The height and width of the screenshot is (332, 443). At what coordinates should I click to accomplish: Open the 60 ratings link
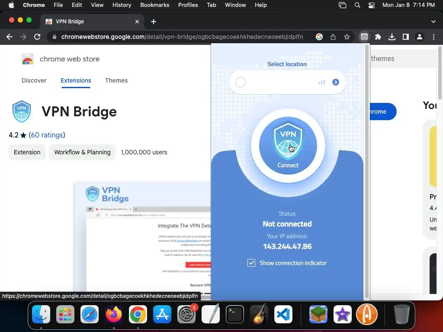(x=47, y=135)
